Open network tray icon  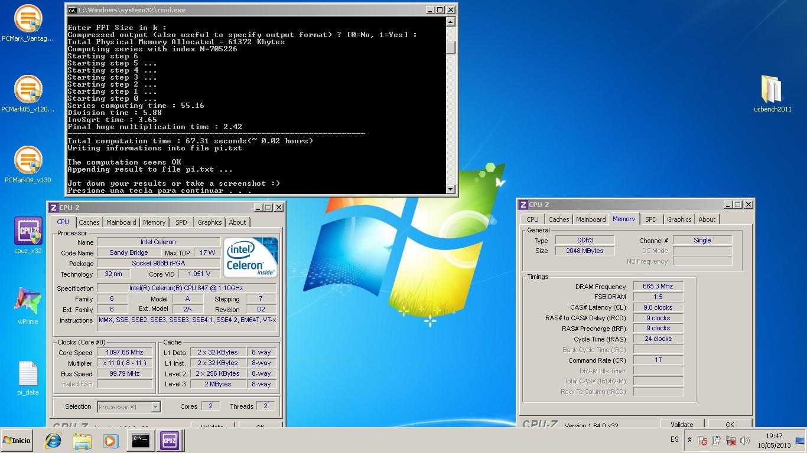pyautogui.click(x=731, y=441)
